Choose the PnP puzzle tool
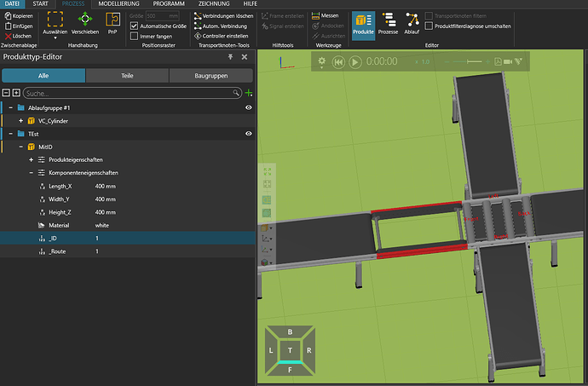 point(112,22)
